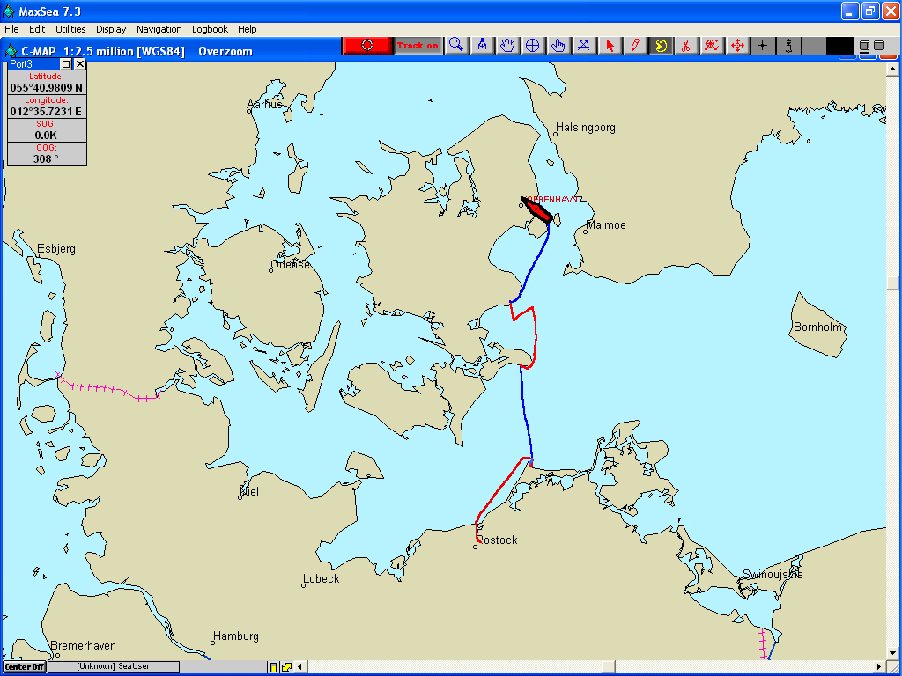Click the red network nodes tool

[x=712, y=46]
